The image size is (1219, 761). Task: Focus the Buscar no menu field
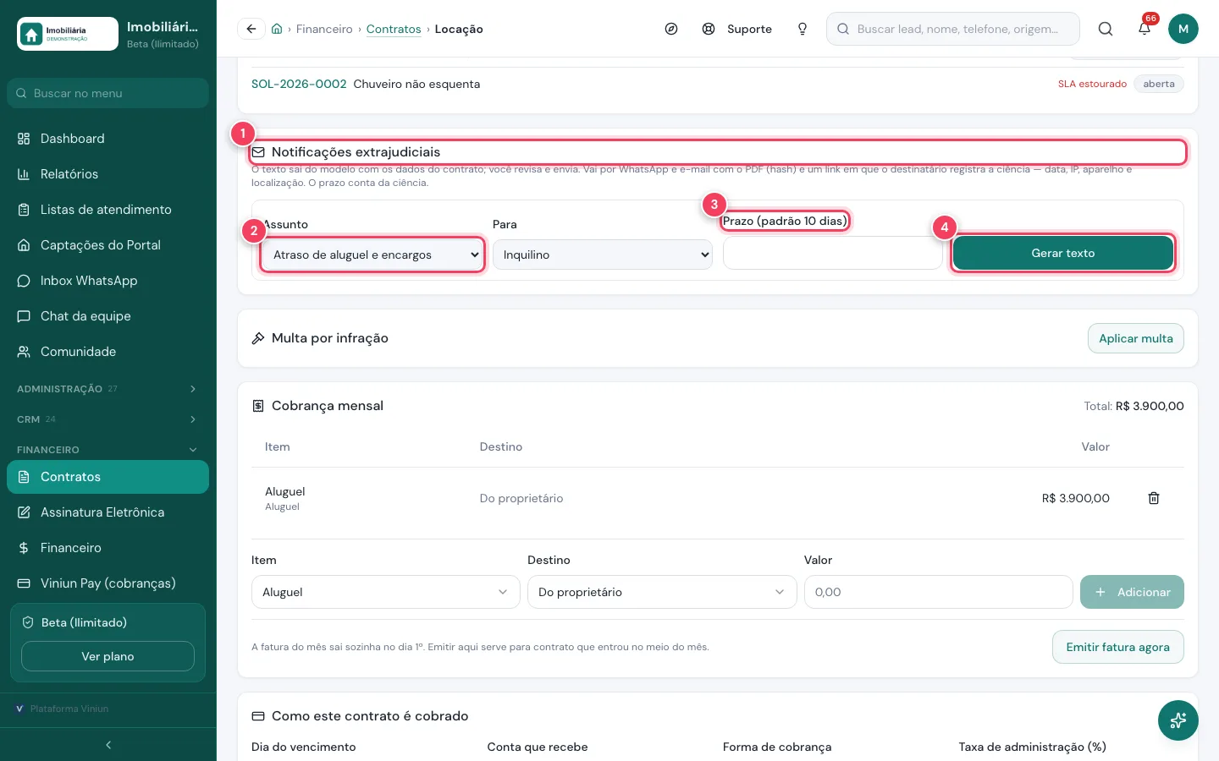pos(108,93)
